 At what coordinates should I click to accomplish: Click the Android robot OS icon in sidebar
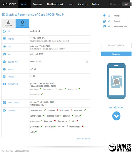point(104,16)
